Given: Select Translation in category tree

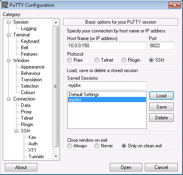Looking at the screenshot, I should [x=32, y=80].
